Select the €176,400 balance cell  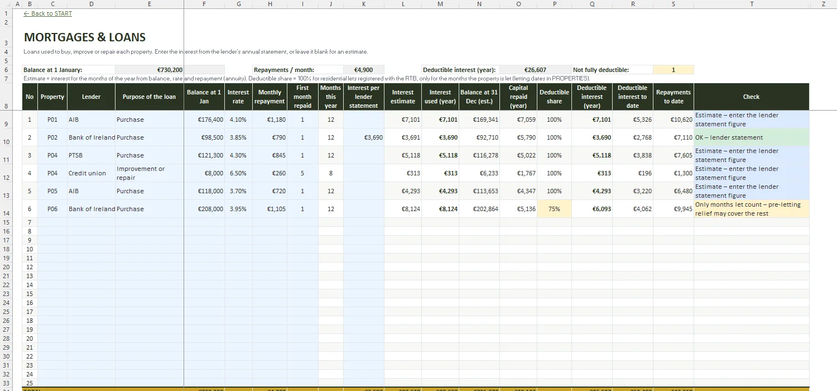point(204,120)
